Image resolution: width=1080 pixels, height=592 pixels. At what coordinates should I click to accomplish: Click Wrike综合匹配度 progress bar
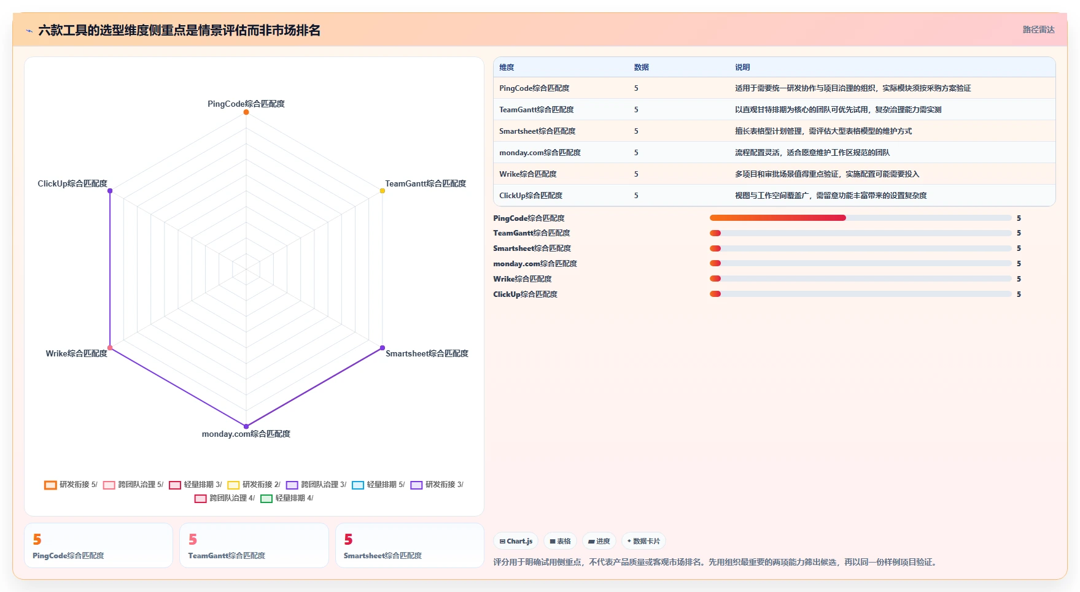point(860,279)
